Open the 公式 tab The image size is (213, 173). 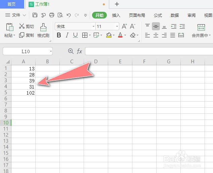(x=158, y=15)
